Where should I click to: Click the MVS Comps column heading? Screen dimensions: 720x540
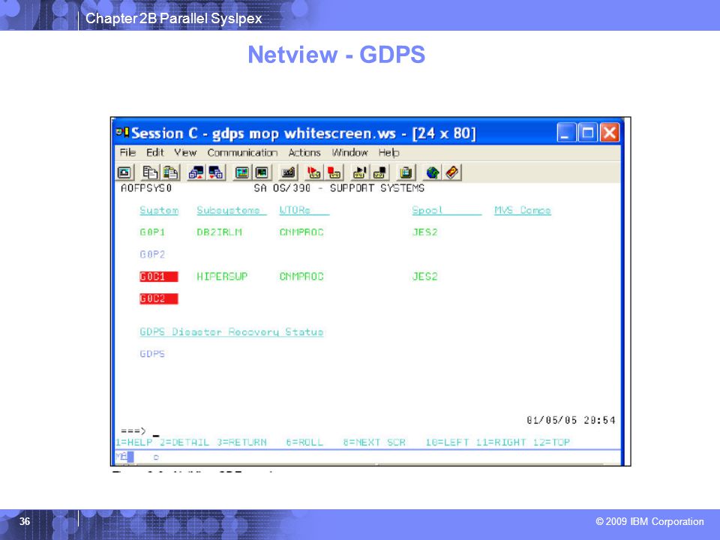[523, 210]
